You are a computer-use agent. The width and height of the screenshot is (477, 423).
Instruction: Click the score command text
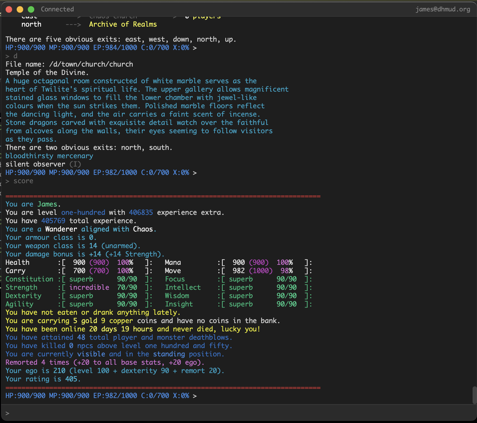click(23, 181)
